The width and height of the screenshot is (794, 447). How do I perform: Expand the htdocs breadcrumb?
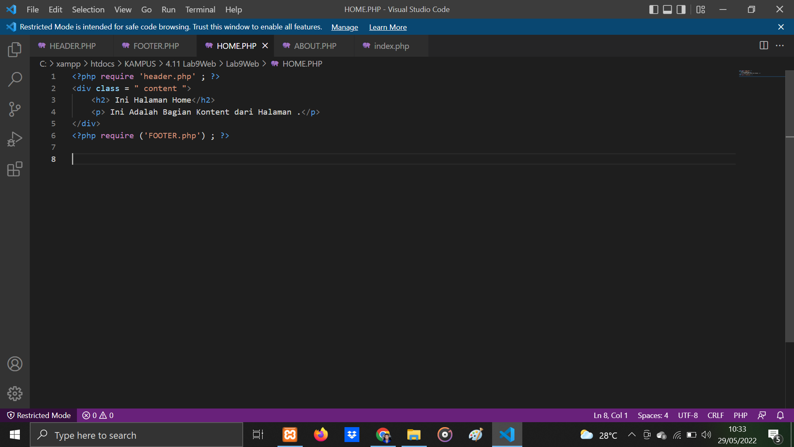pos(103,64)
